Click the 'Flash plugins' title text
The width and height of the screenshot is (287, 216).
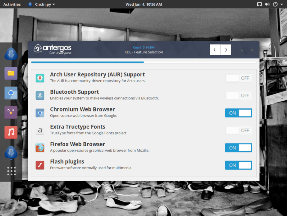click(x=67, y=162)
